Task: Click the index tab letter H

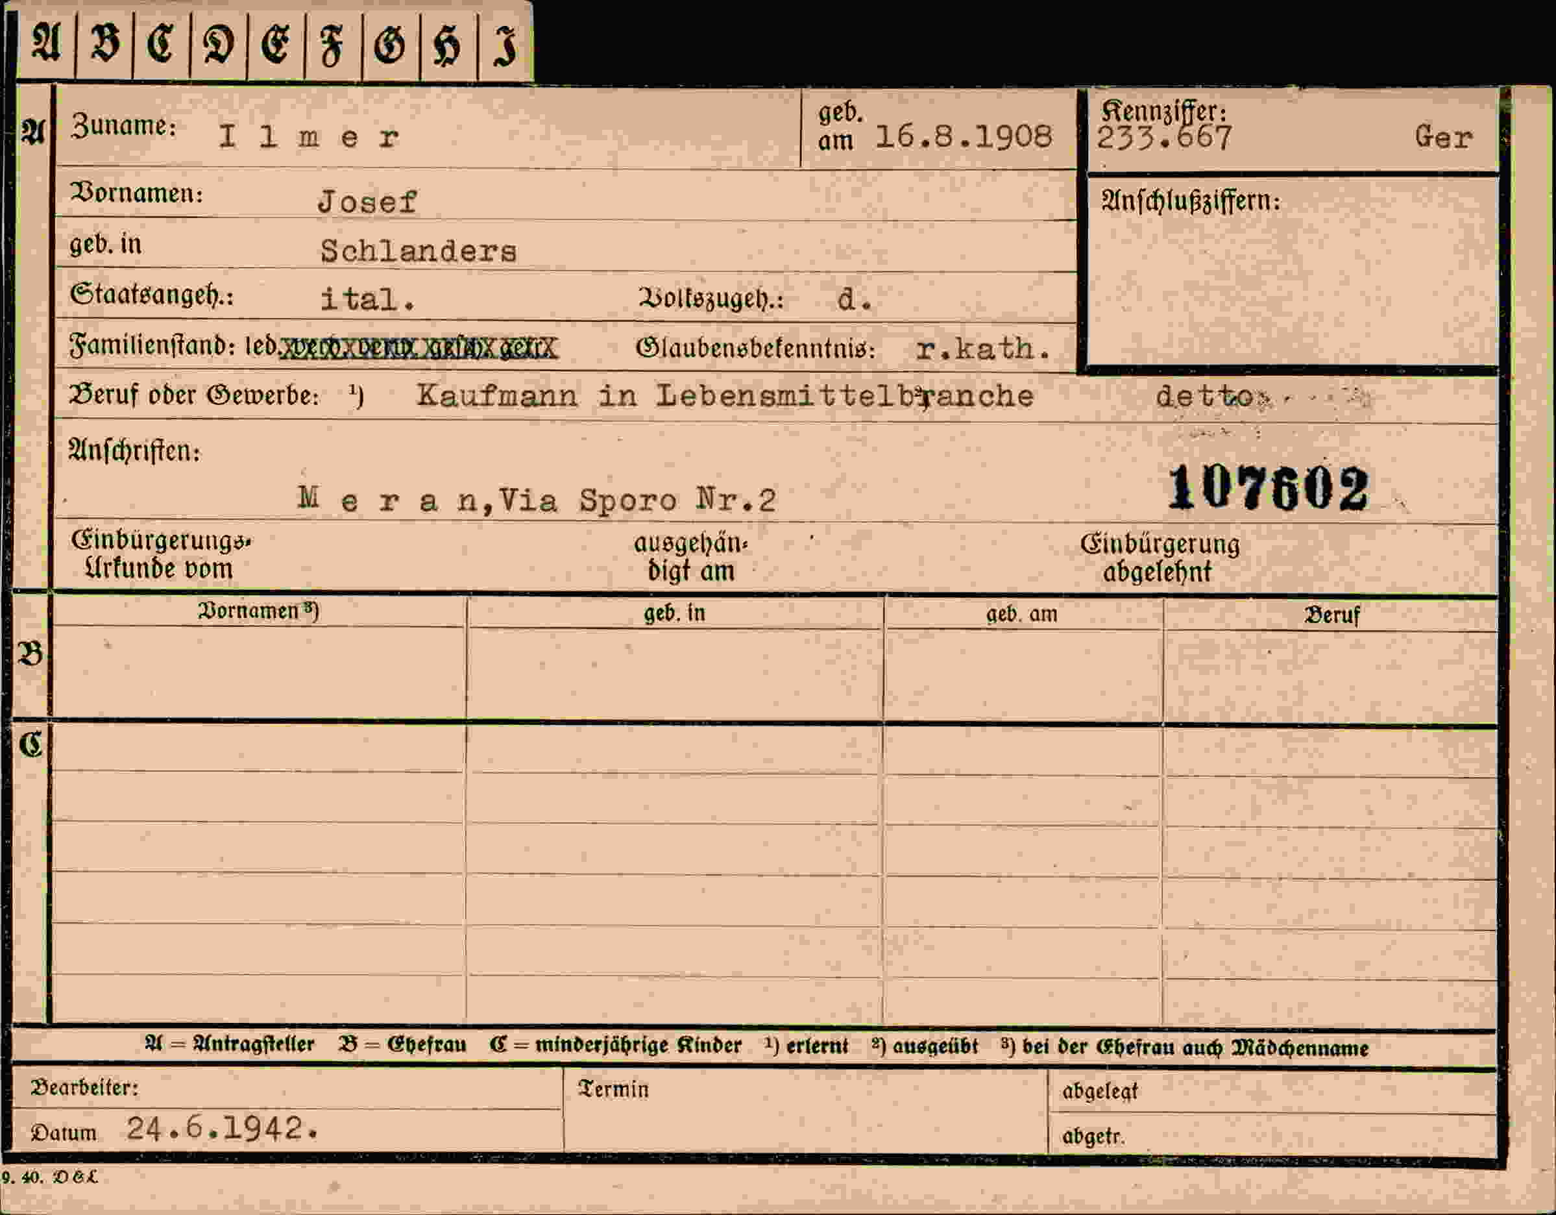Action: tap(448, 45)
